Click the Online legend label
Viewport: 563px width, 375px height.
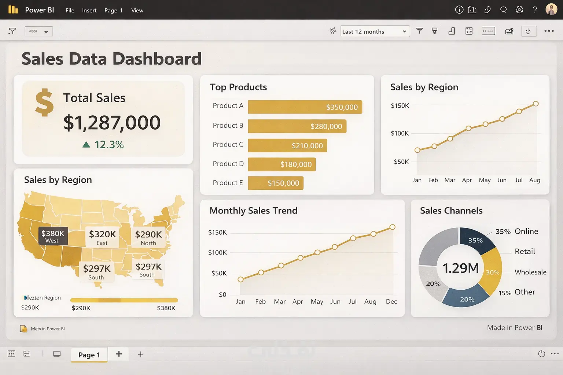point(526,231)
